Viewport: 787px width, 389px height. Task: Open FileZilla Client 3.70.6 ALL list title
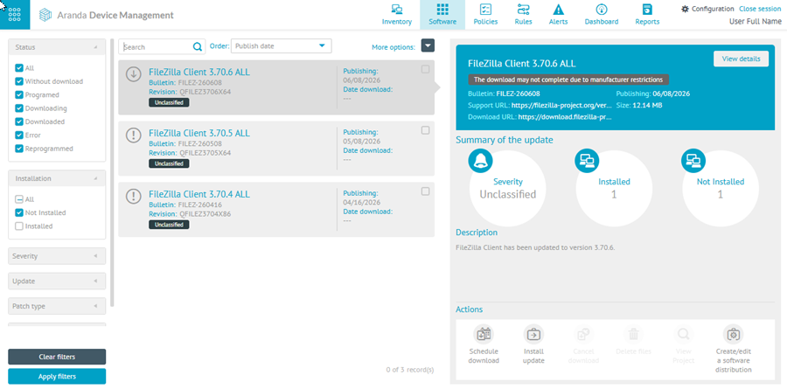coord(199,73)
